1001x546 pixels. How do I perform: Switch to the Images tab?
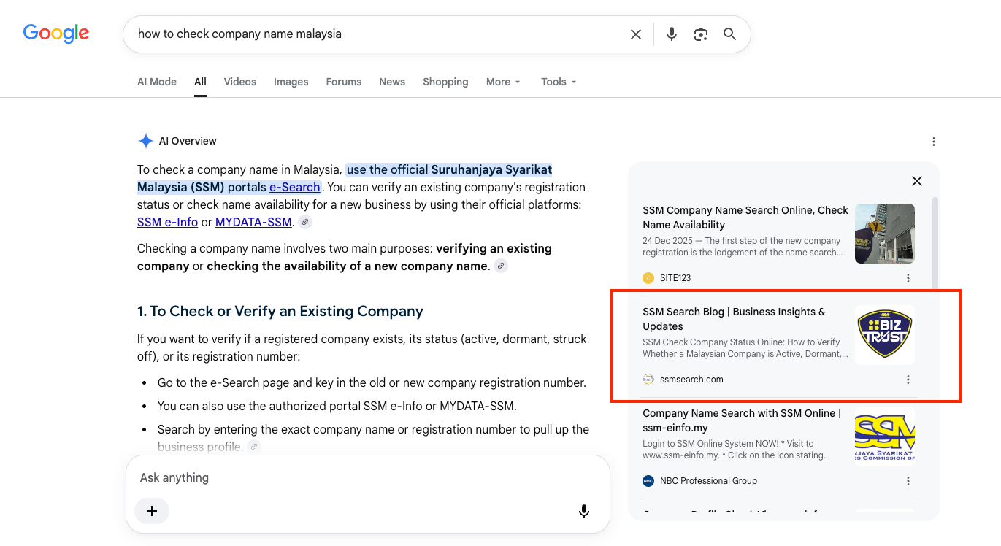(291, 82)
